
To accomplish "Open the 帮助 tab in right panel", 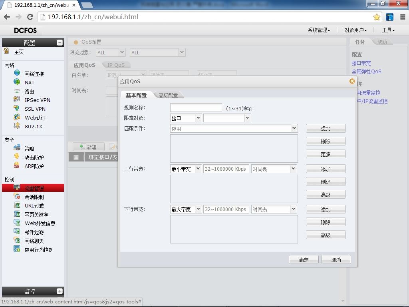I will 382,42.
